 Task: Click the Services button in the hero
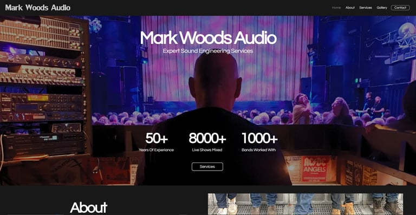207,166
